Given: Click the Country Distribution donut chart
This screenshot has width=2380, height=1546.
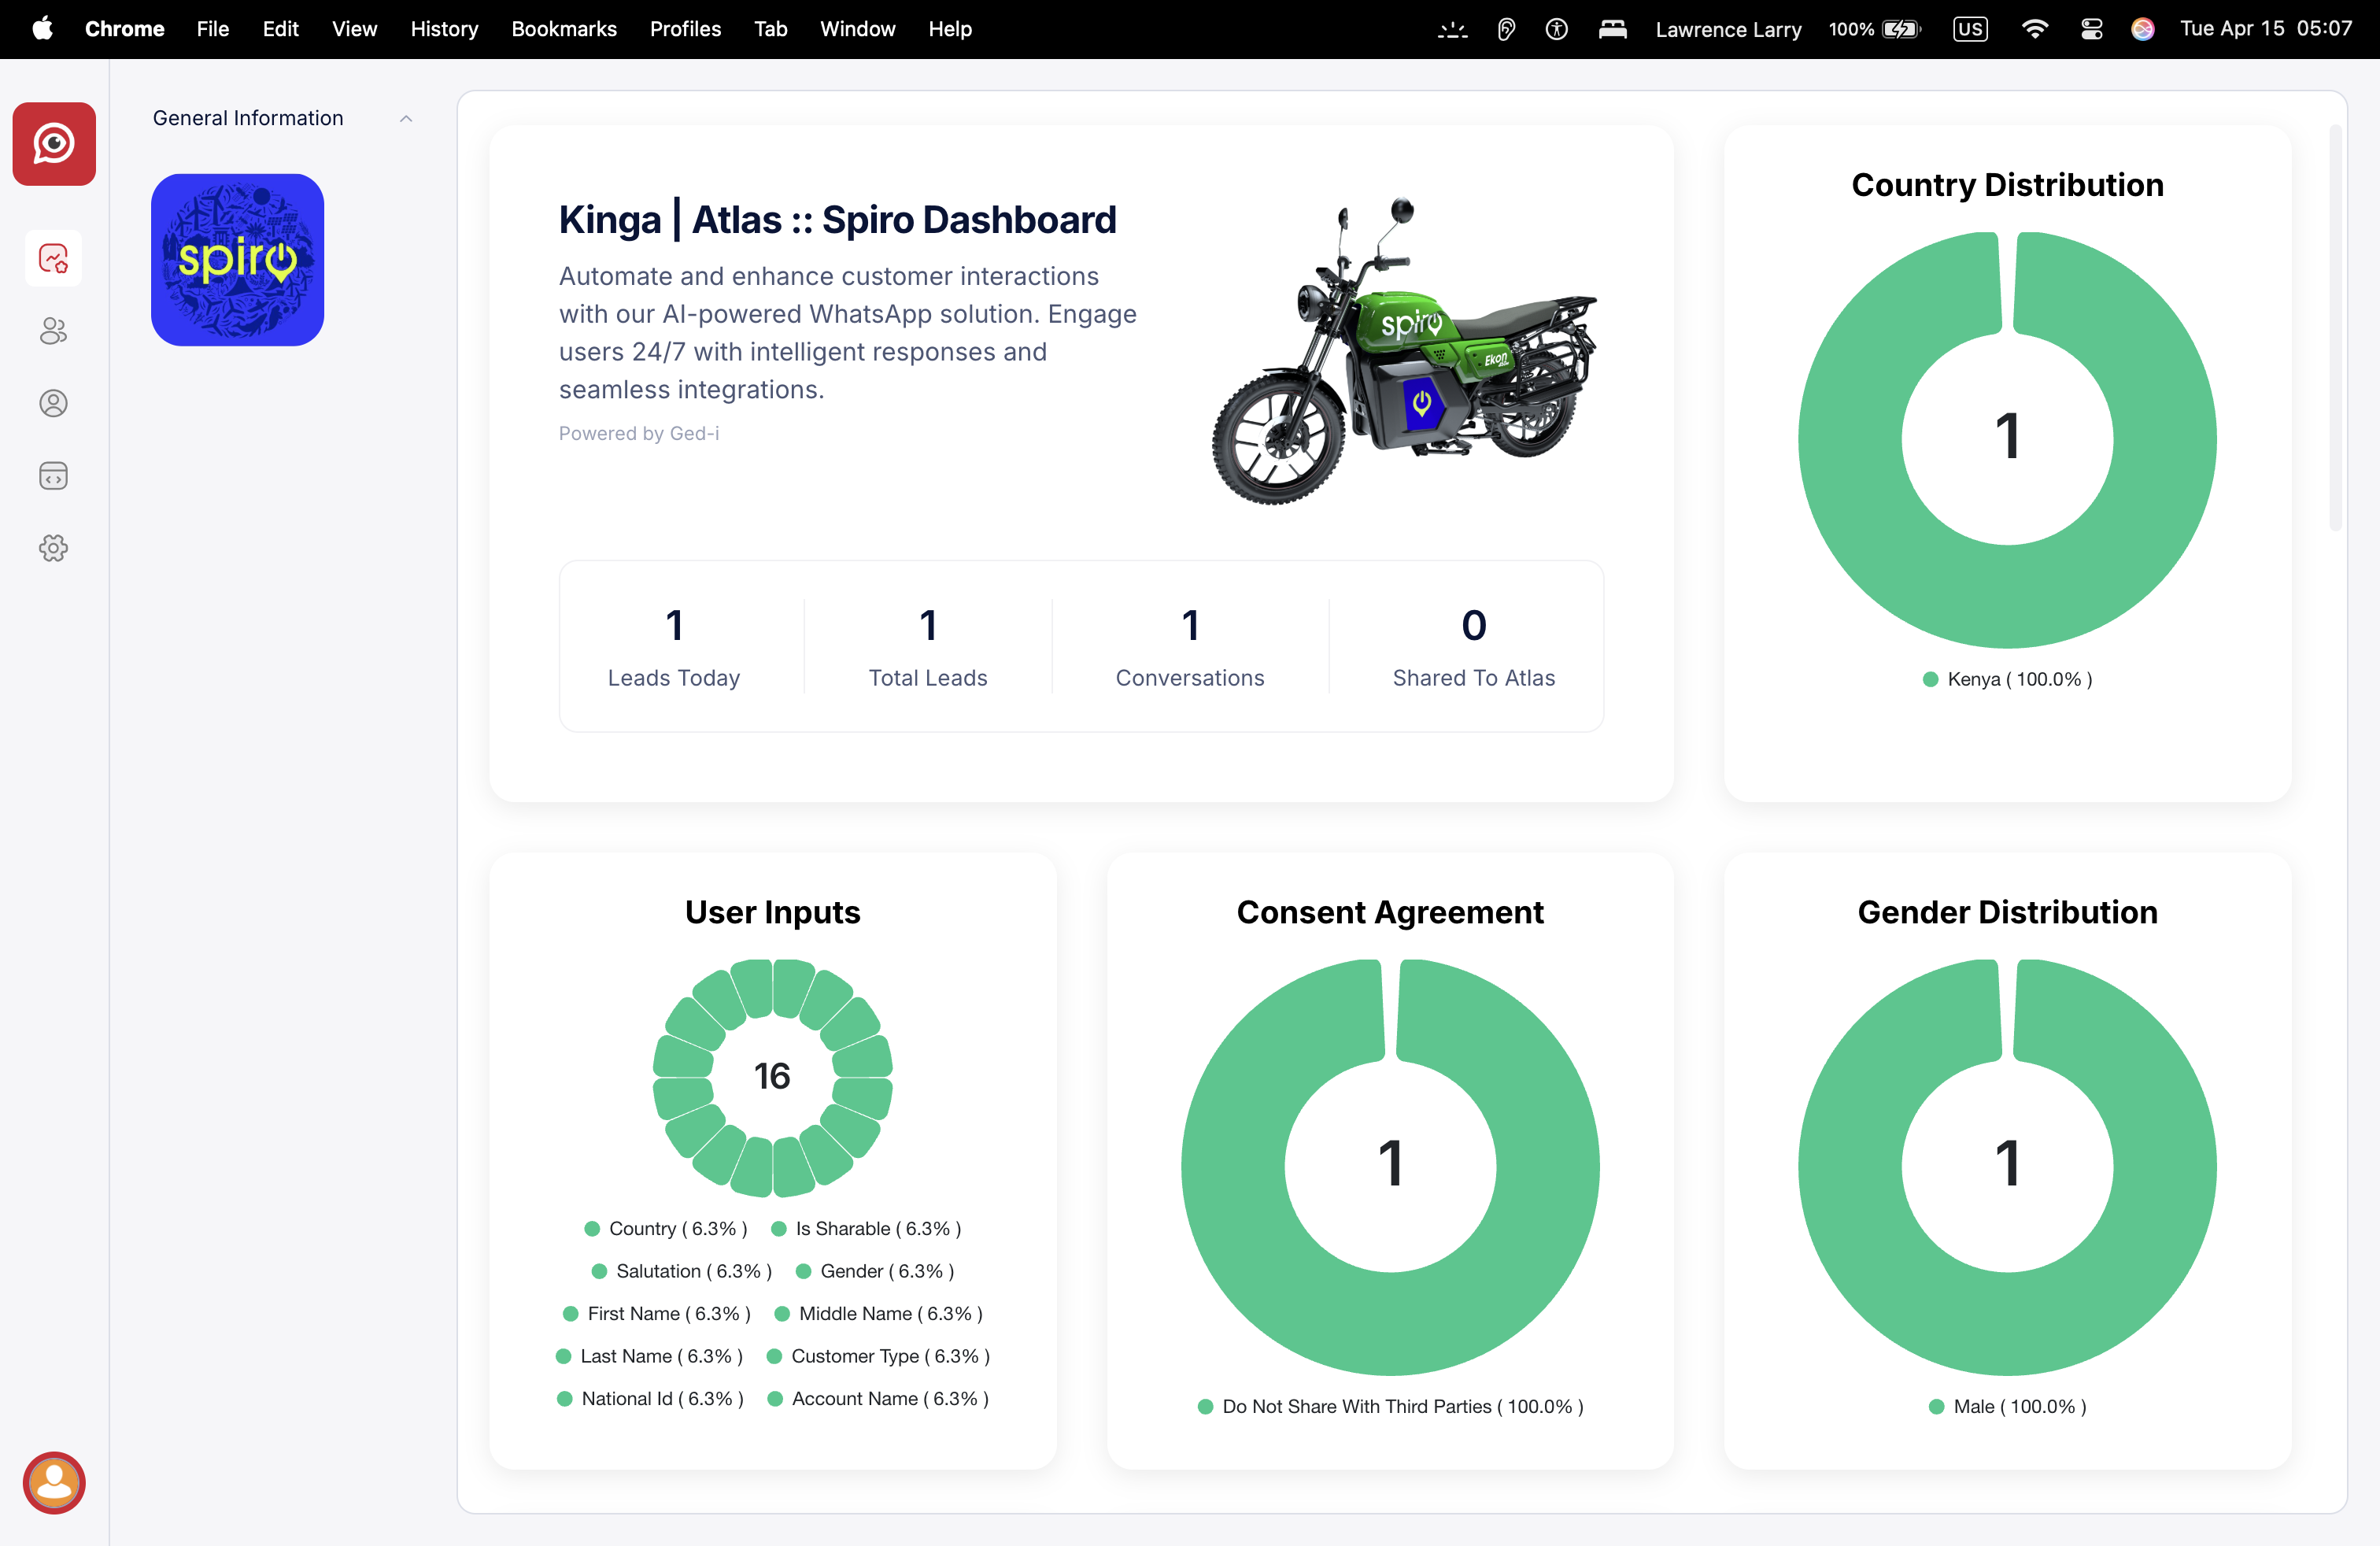Looking at the screenshot, I should (2007, 440).
